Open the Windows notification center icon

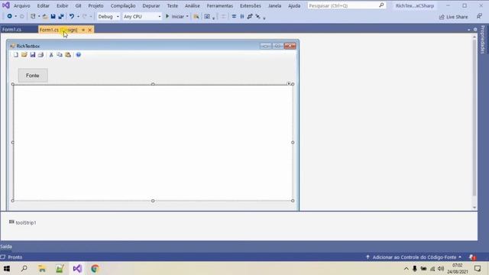pyautogui.click(x=478, y=268)
